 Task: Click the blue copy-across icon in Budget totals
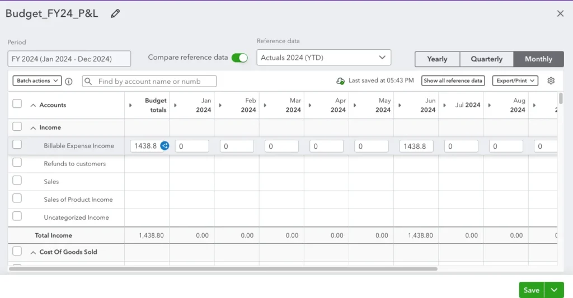(165, 146)
